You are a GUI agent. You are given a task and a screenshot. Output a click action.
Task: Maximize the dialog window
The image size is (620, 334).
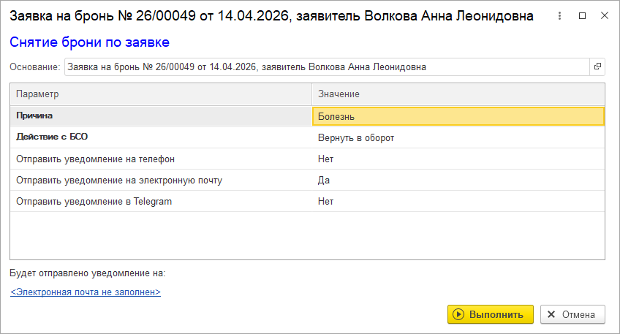coord(582,16)
